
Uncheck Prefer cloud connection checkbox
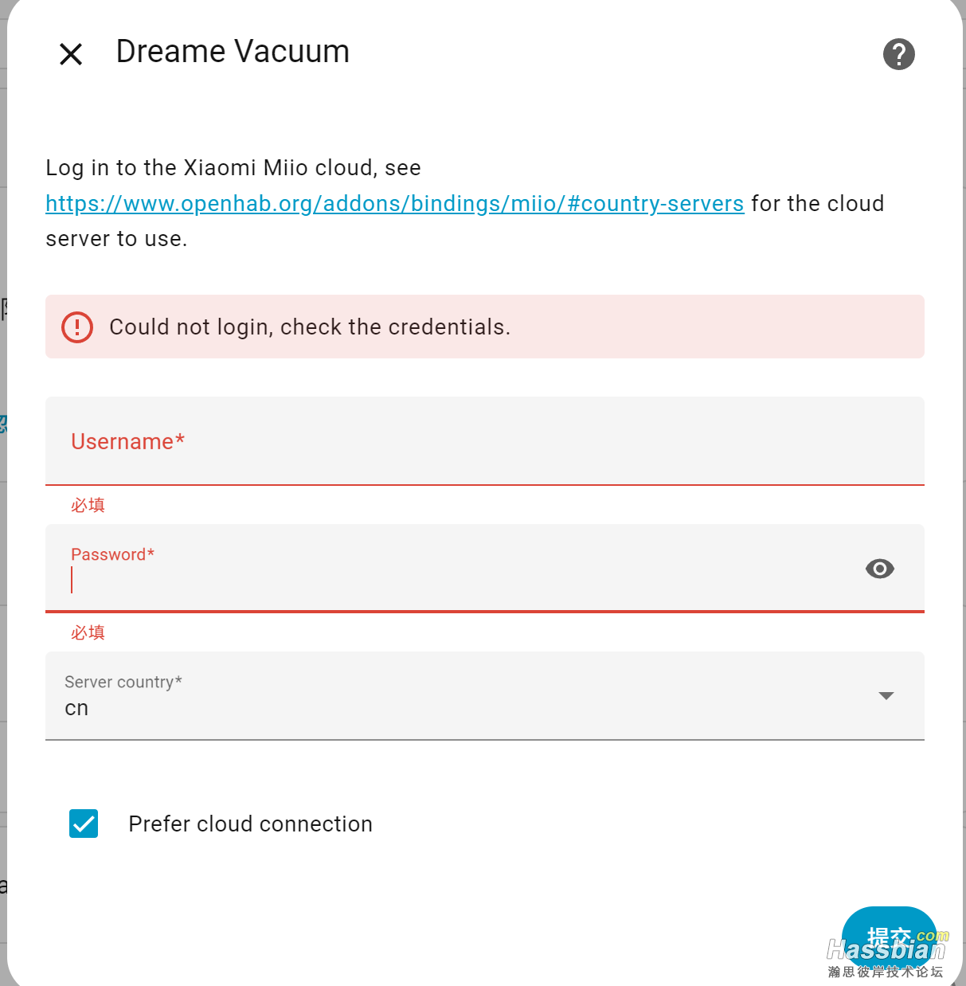pyautogui.click(x=84, y=824)
